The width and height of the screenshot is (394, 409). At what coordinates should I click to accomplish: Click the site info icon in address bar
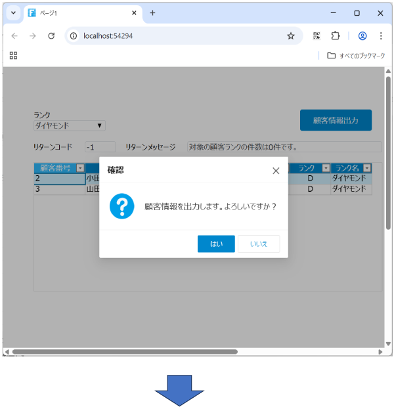coord(74,35)
